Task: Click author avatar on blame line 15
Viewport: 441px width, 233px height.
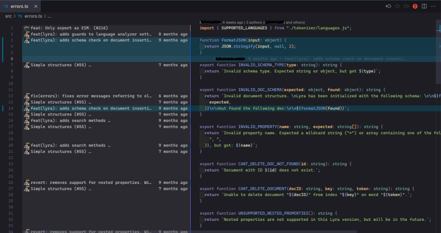Action: click(x=26, y=114)
